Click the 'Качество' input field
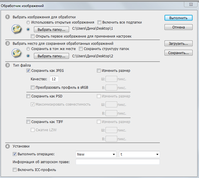 tap(54, 79)
